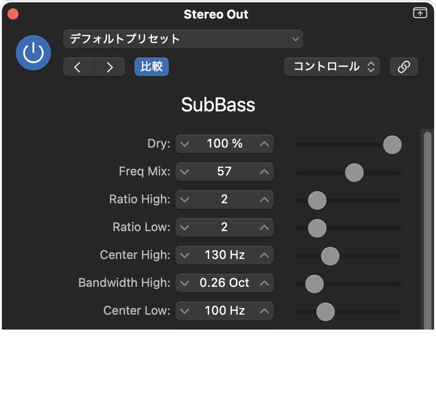Click the Bandwidth High slider knob
This screenshot has width=436, height=401.
click(x=314, y=284)
